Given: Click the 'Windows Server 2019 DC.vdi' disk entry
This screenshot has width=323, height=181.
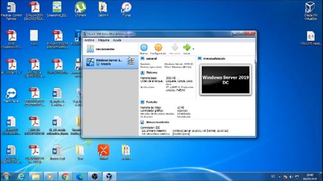Looking at the screenshot, I should coord(200,131).
